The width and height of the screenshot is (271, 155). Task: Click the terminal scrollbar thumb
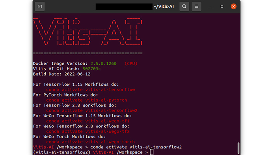point(238,148)
